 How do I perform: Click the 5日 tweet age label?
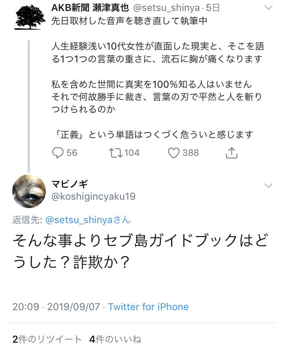213,8
